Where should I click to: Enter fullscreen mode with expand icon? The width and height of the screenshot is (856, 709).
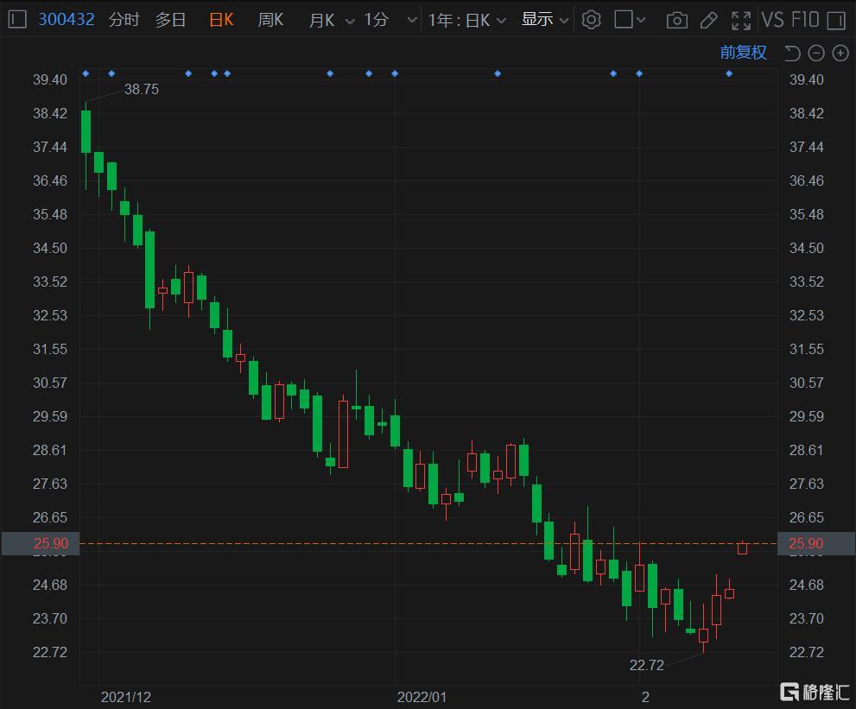(x=741, y=21)
